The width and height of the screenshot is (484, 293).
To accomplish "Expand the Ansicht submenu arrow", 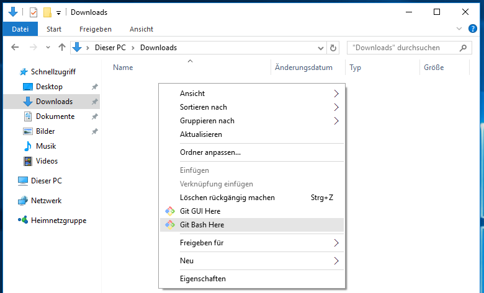I will tap(336, 94).
